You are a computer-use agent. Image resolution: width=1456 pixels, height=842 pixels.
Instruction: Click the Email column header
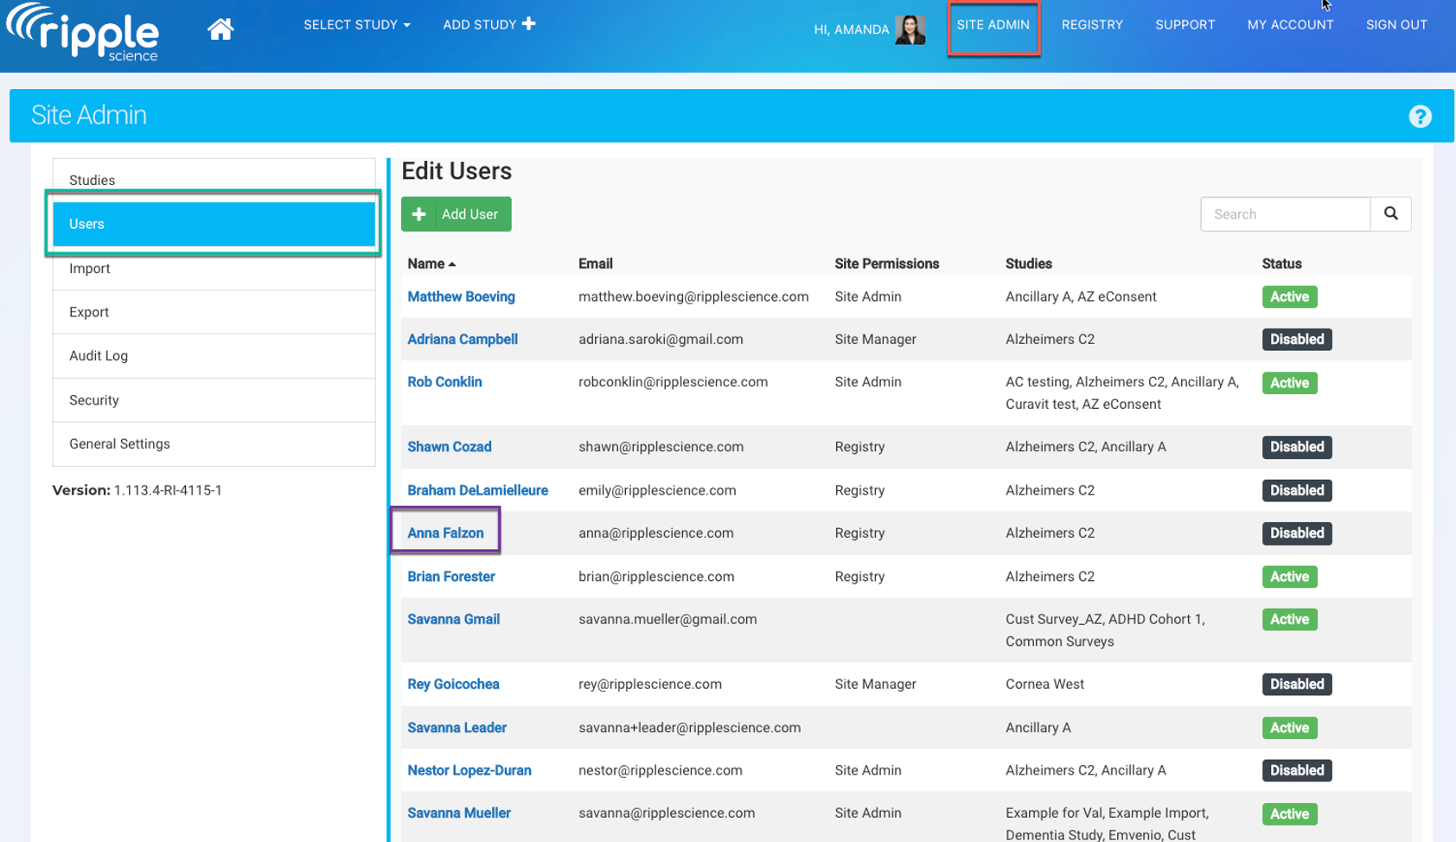(x=595, y=264)
